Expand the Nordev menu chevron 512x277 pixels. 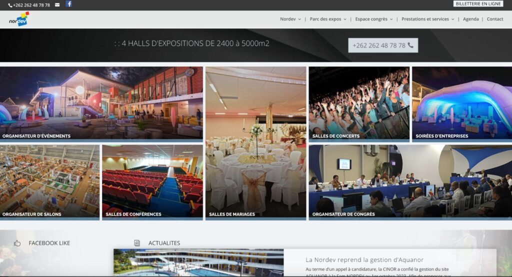[x=299, y=19]
